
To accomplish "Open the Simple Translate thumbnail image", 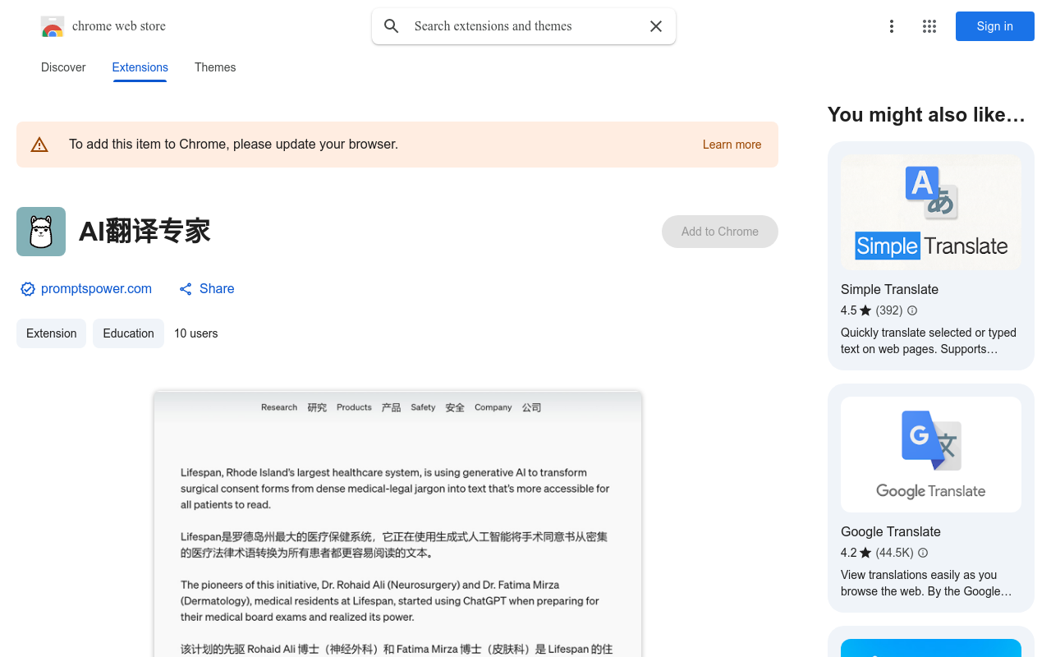I will (931, 213).
